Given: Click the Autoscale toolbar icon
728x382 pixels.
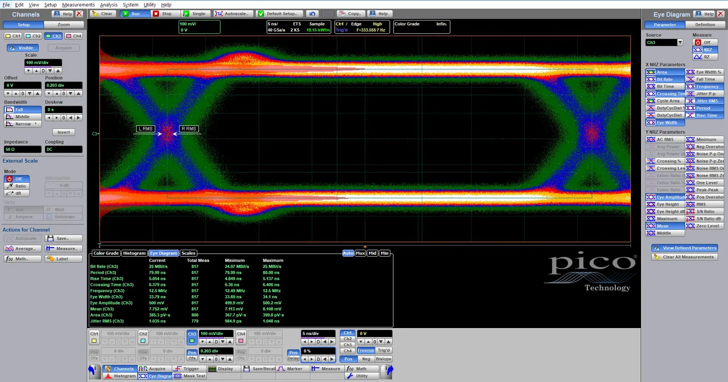Looking at the screenshot, I should [219, 14].
